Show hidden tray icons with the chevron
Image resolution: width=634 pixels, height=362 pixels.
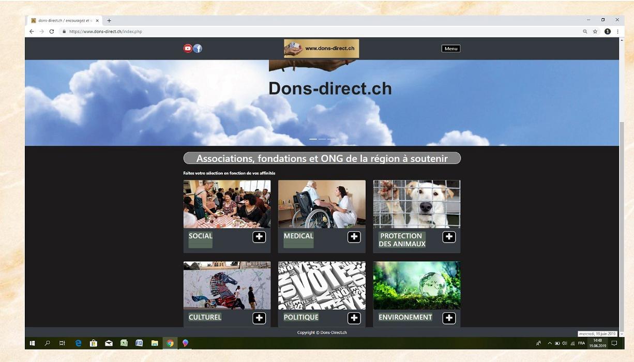coord(549,343)
